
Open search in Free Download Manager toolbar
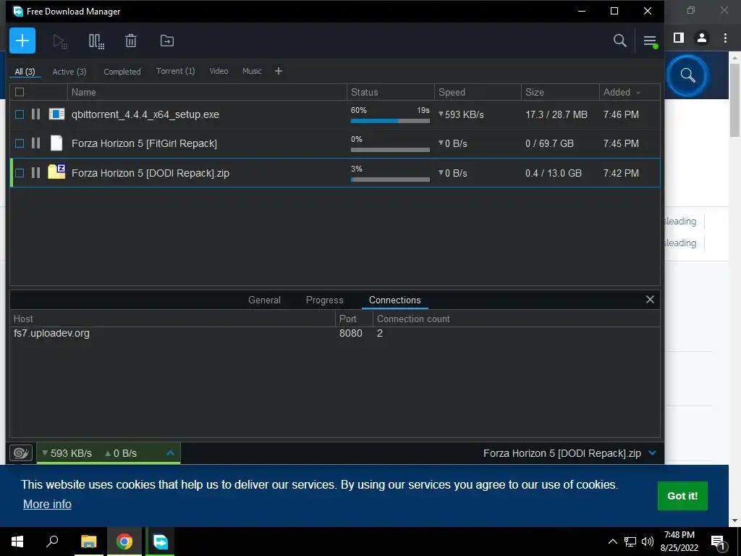click(x=619, y=41)
